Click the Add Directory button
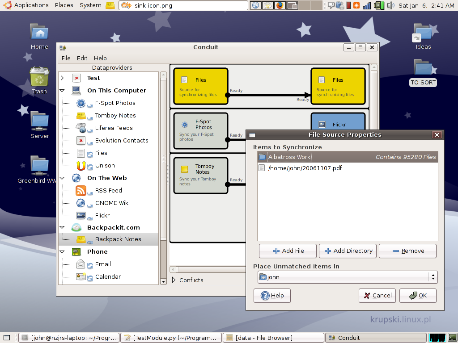458x343 pixels. coord(348,251)
